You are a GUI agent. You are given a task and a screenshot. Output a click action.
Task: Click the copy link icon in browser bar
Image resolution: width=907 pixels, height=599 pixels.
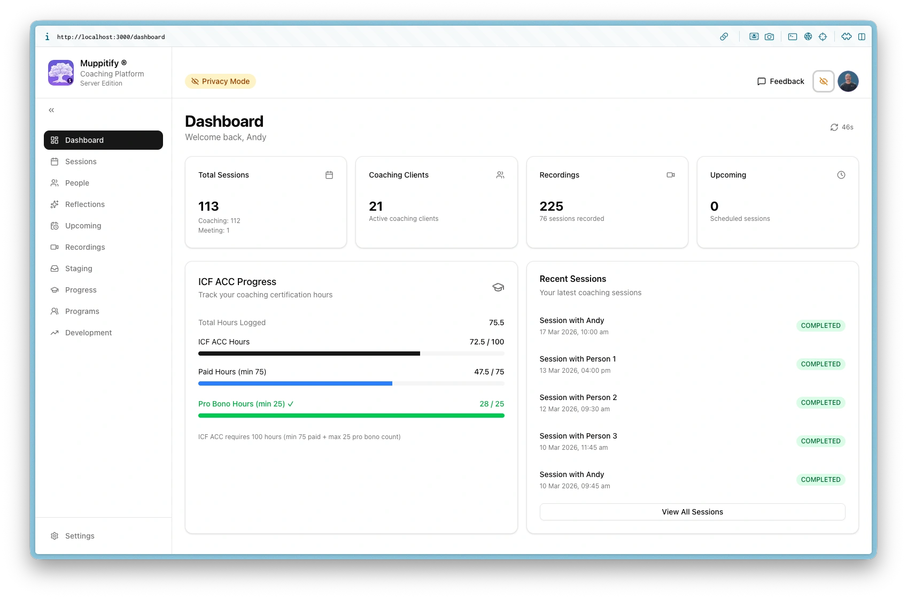pyautogui.click(x=724, y=37)
